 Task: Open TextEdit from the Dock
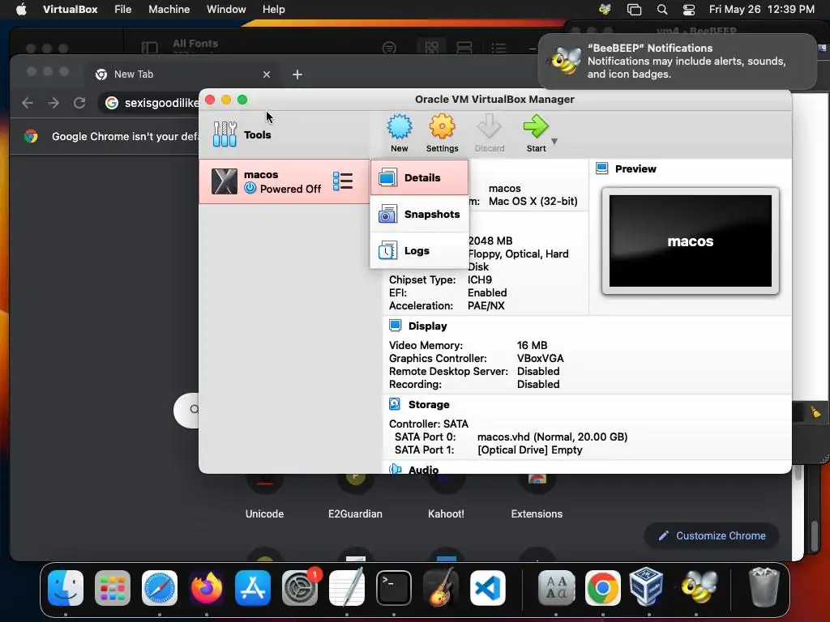tap(347, 588)
